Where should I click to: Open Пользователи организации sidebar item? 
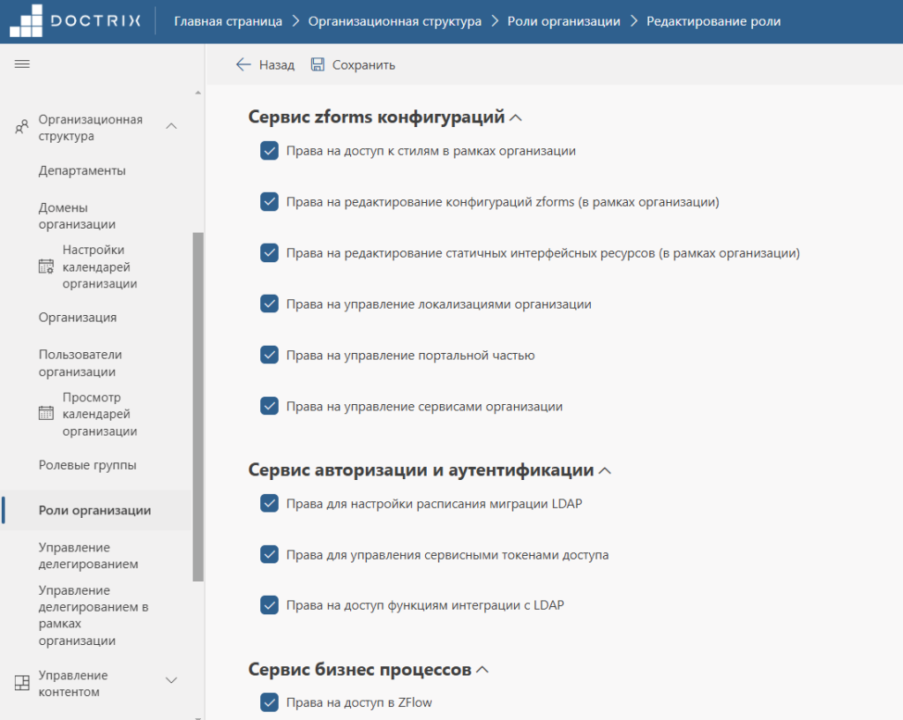(x=80, y=363)
